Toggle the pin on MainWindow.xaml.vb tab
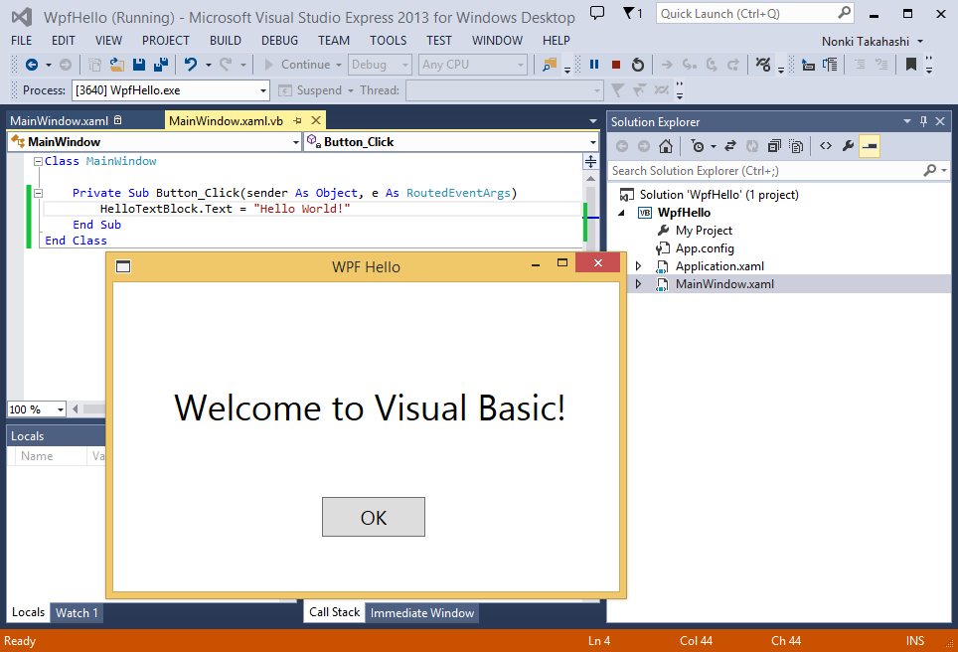 pyautogui.click(x=297, y=121)
